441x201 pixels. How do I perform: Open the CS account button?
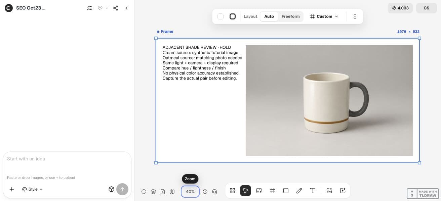[427, 8]
